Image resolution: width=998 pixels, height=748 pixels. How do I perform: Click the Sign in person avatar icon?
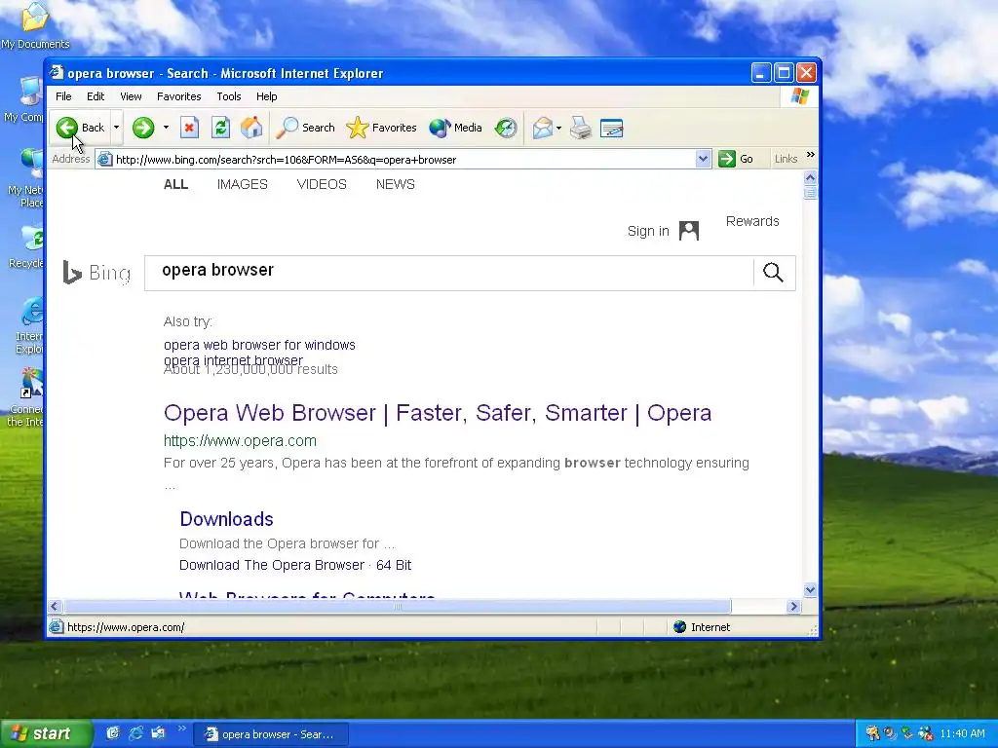click(x=689, y=230)
